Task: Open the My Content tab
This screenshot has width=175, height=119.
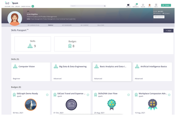Action: [x=84, y=25]
